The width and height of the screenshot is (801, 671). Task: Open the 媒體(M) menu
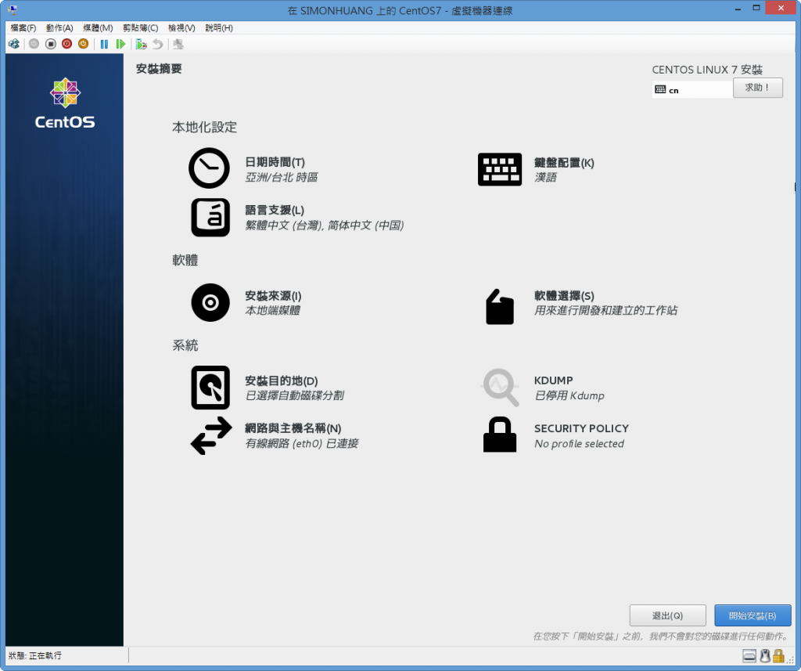pyautogui.click(x=98, y=27)
